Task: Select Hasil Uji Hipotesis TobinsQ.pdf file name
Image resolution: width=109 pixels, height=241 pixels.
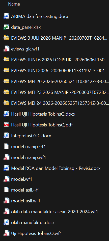Action: (x=42, y=125)
